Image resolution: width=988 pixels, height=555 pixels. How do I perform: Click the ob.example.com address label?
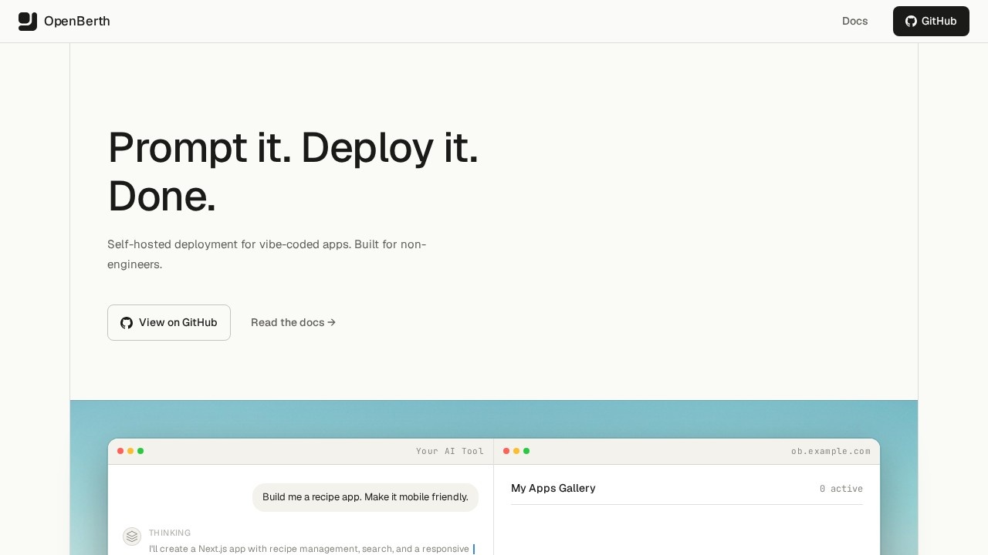(831, 451)
